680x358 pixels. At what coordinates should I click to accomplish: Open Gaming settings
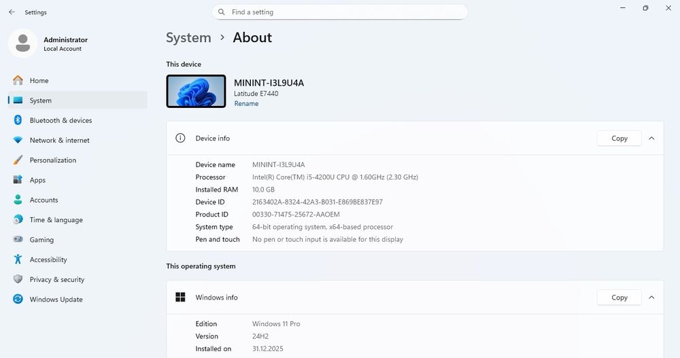pos(78,240)
